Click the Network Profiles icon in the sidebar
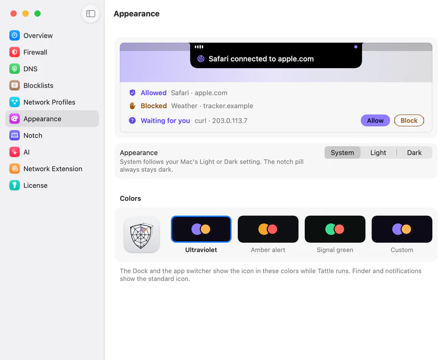The width and height of the screenshot is (448, 360). click(15, 102)
